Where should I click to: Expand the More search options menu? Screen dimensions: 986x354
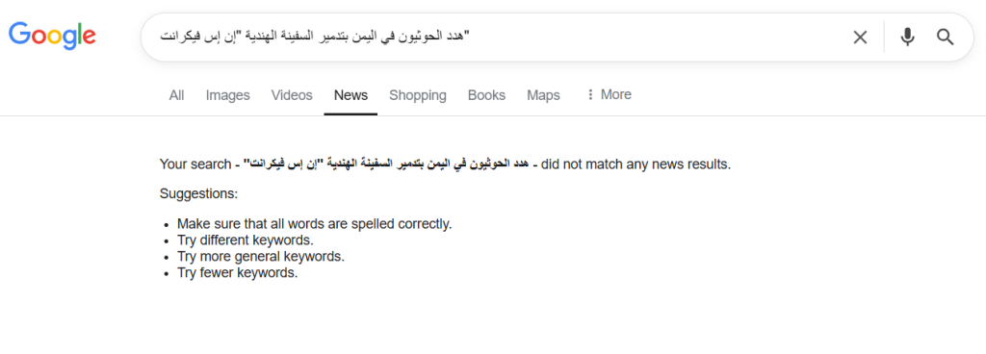(609, 95)
